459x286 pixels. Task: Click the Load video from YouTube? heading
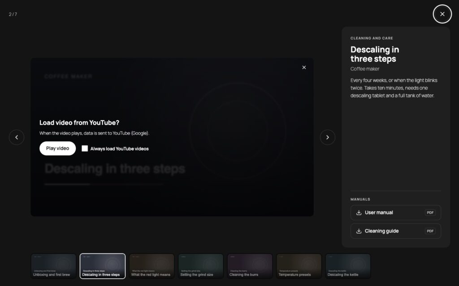pos(79,122)
